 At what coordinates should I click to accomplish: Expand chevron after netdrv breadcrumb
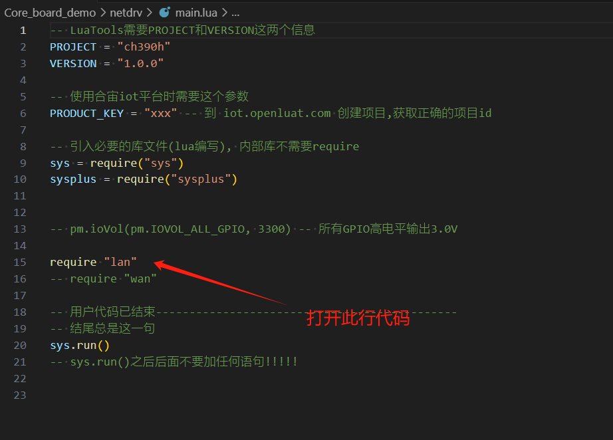click(150, 13)
